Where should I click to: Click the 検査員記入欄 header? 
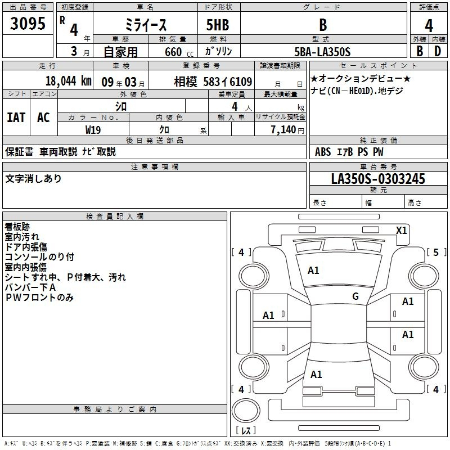115,217
